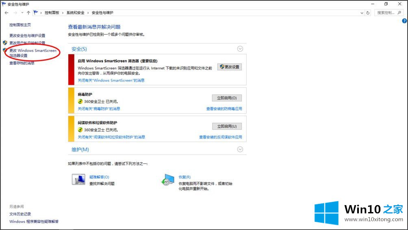Viewport: 408px width, 230px height.
Task: Click the 启用 Windows SmartScreen 筛选器 heading
Action: pos(117,61)
